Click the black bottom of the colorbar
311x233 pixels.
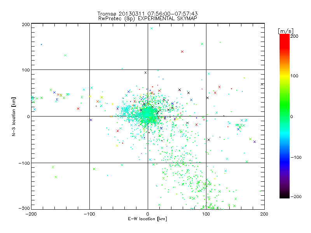coord(285,195)
